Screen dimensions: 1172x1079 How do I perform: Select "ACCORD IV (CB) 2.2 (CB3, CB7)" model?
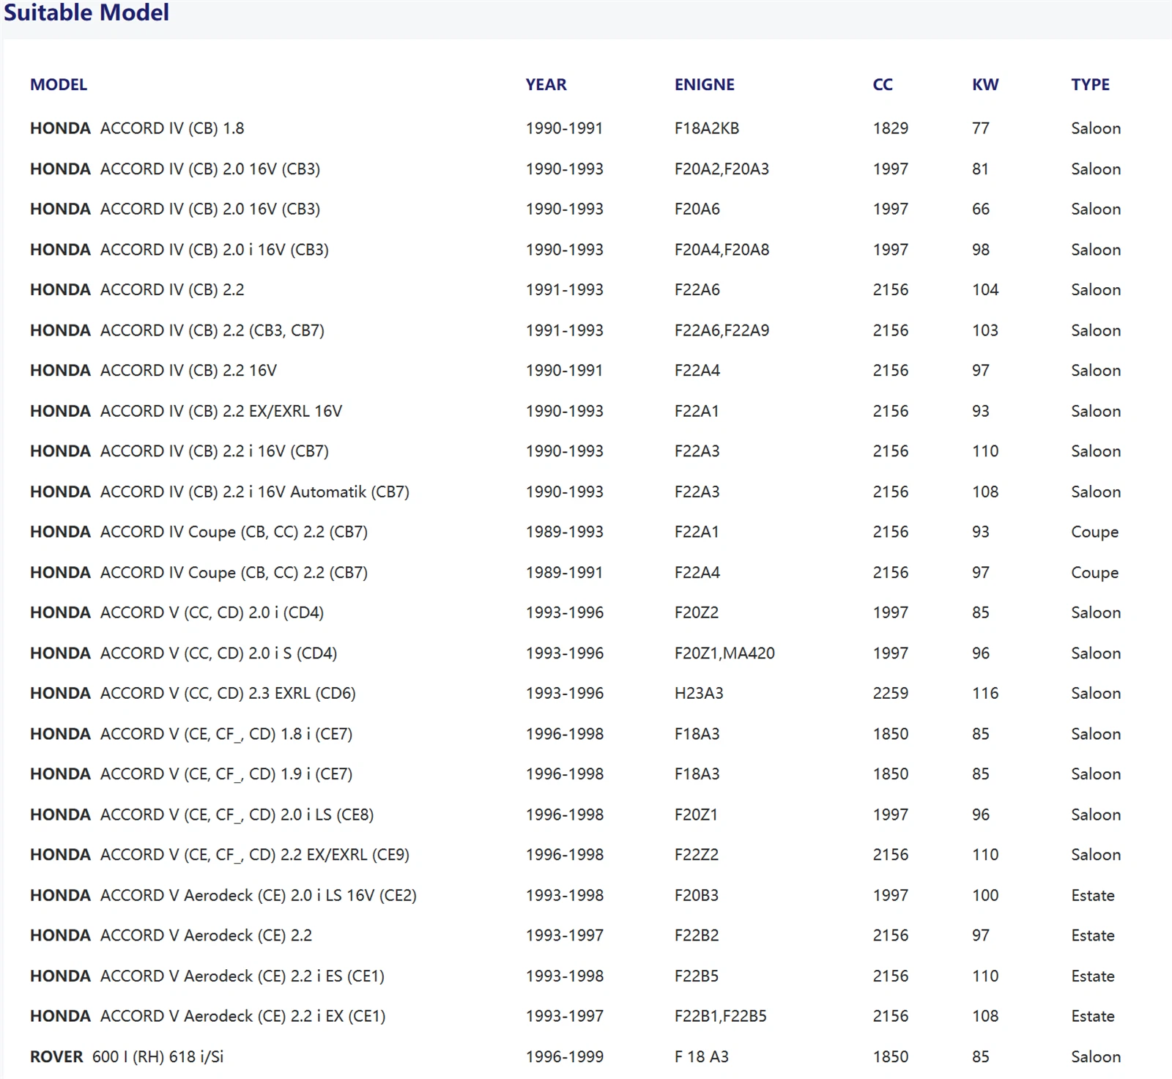pyautogui.click(x=212, y=330)
